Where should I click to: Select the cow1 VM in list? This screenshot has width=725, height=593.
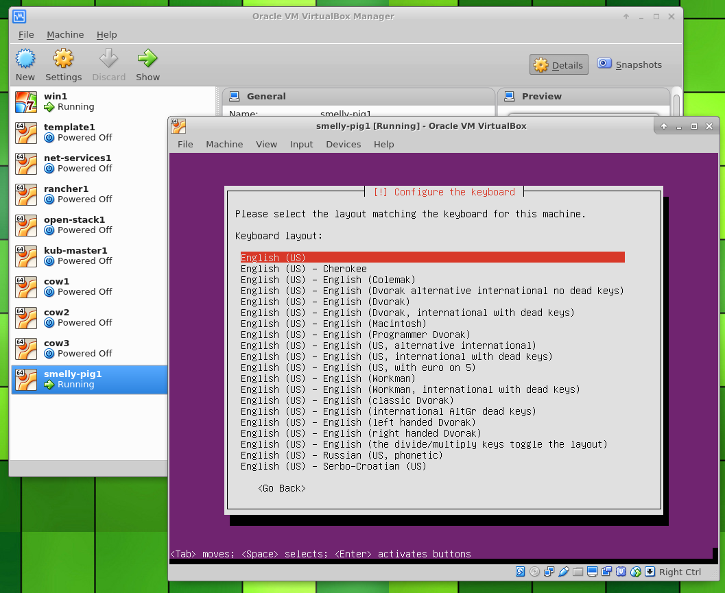tap(90, 287)
